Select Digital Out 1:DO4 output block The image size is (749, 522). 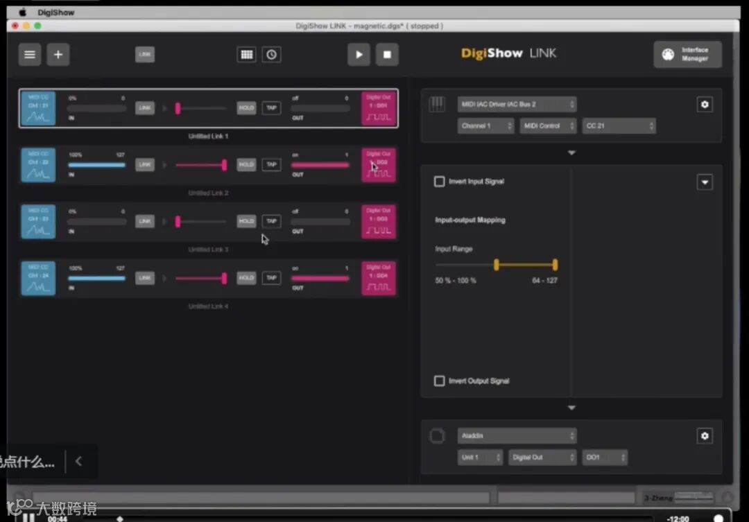point(379,279)
